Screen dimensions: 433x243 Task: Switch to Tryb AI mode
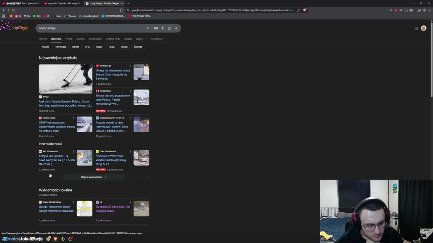pos(43,39)
